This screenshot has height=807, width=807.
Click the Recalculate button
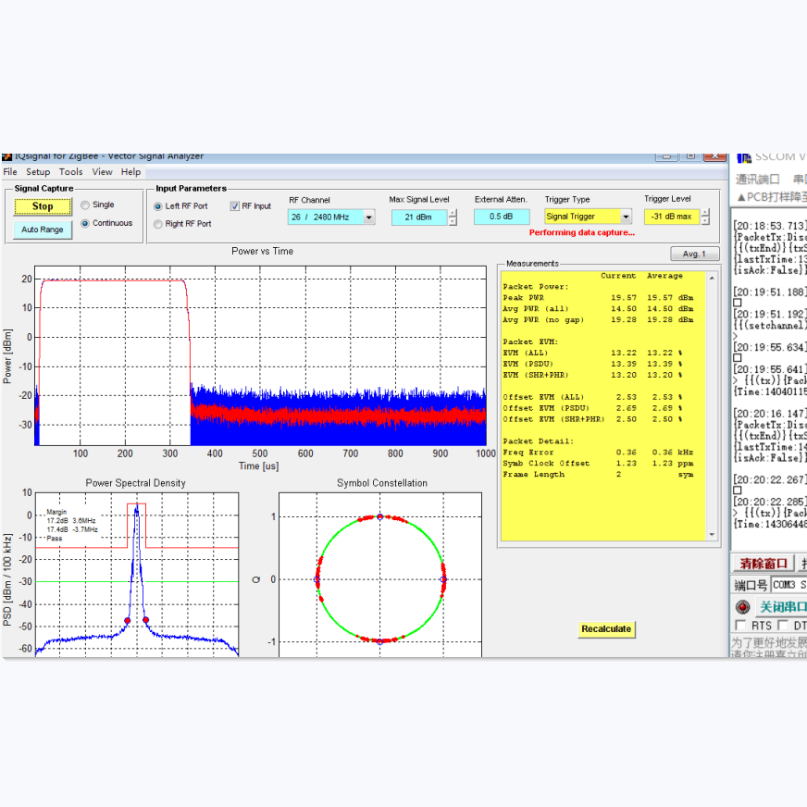[x=606, y=629]
